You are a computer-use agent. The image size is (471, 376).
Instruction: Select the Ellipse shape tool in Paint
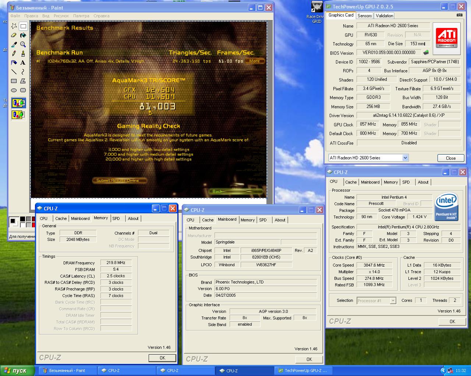[x=14, y=90]
